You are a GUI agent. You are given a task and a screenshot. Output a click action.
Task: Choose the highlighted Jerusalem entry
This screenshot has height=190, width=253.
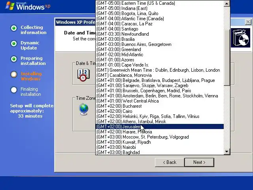[160, 127]
